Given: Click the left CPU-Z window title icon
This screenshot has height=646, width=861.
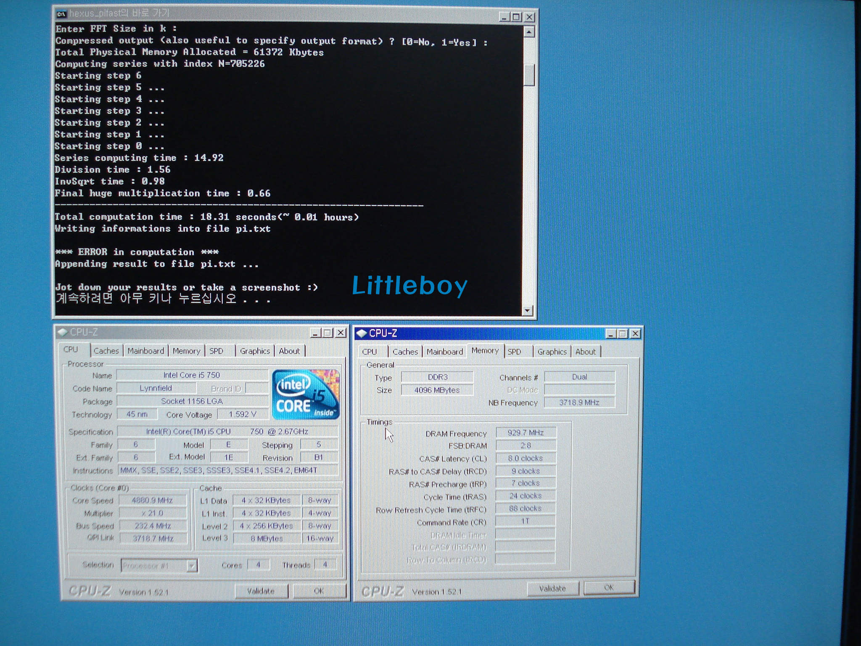Looking at the screenshot, I should [63, 332].
